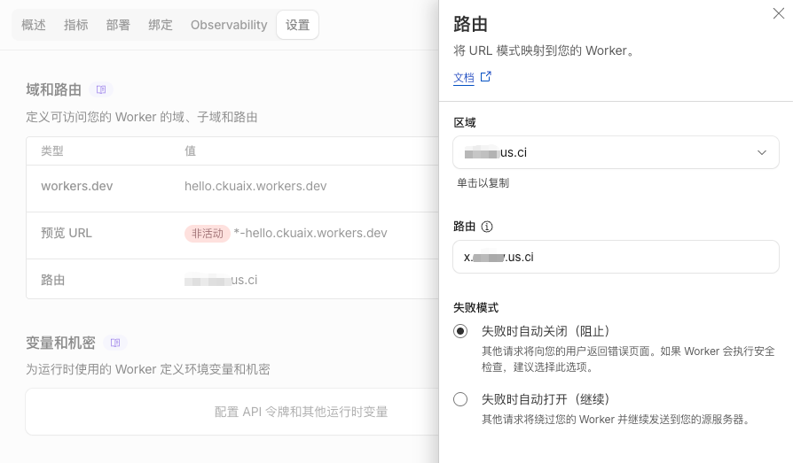The image size is (793, 463).
Task: Select 失败时自动关闭（阻止） radio option
Action: 460,331
